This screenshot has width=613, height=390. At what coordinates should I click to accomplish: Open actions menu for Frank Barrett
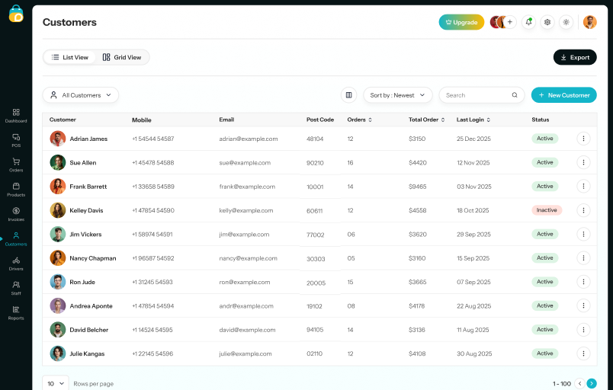tap(583, 186)
